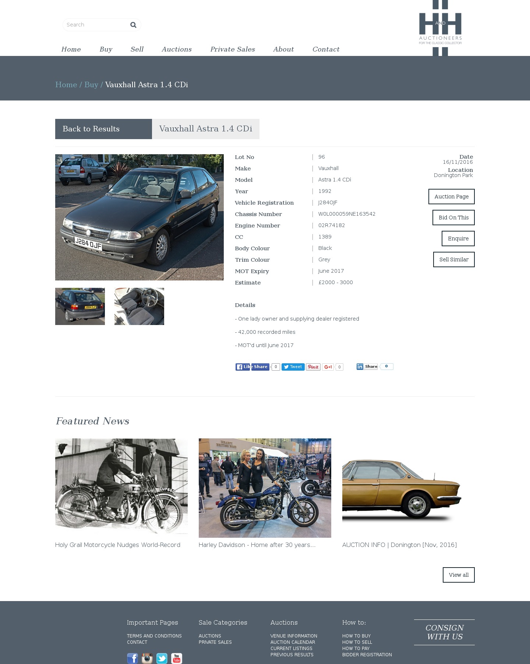530x664 pixels.
Task: Select the 42,000 recorded miles detail
Action: click(265, 332)
